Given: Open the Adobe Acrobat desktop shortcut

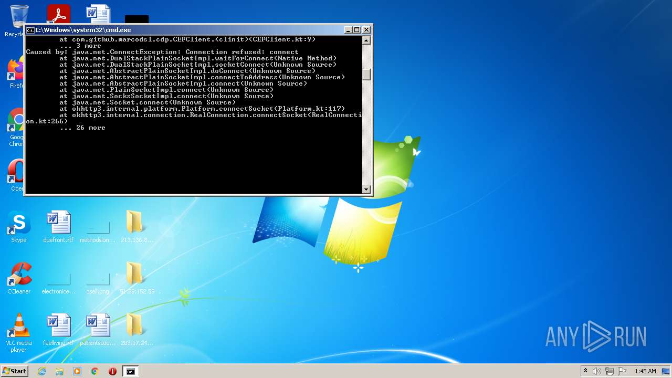Looking at the screenshot, I should coord(58,14).
